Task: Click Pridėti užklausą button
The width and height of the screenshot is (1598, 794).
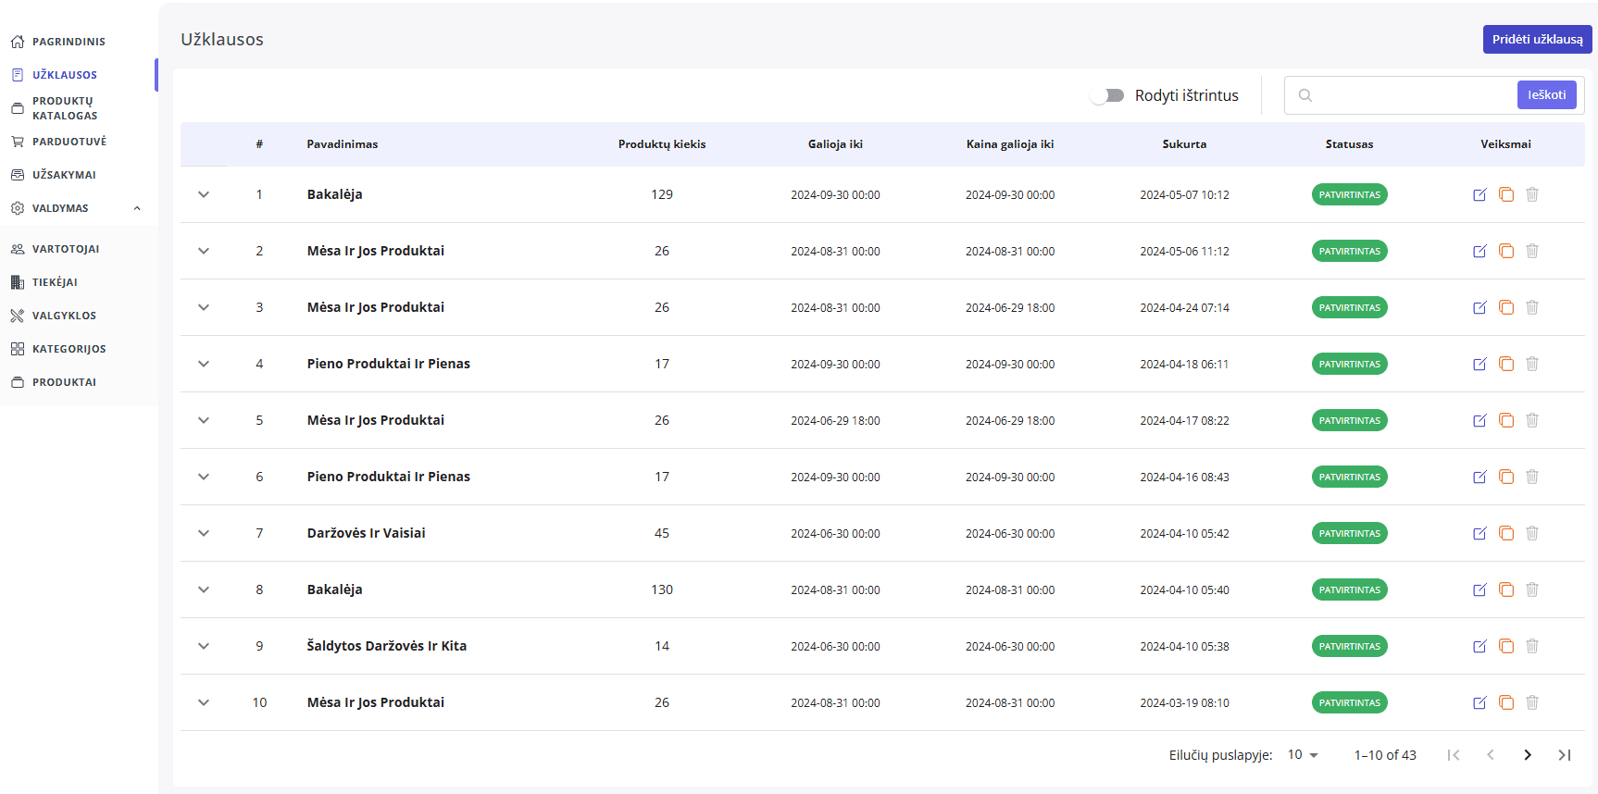Action: coord(1537,39)
